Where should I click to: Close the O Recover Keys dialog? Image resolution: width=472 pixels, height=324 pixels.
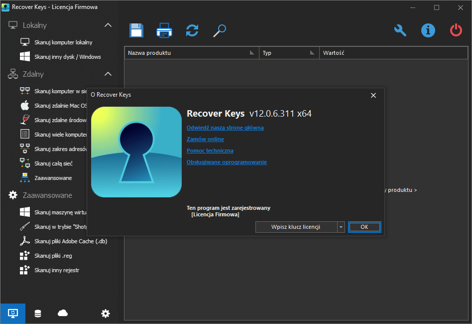point(373,95)
